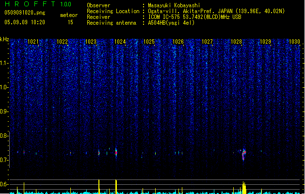Select the location text Ogata-vill. Akita-Pref. JAPAN
The image size is (305, 194).
[191, 11]
